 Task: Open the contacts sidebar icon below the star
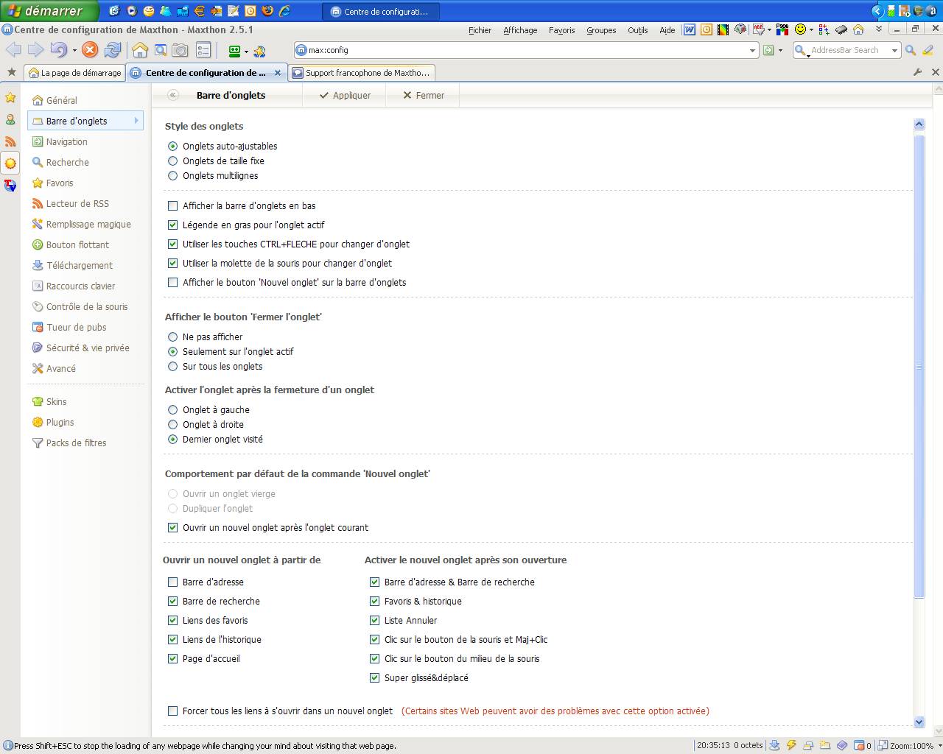pyautogui.click(x=10, y=119)
